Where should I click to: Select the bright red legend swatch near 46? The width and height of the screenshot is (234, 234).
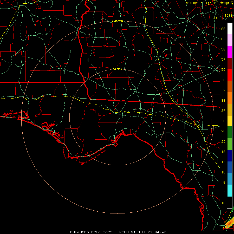click(x=230, y=75)
